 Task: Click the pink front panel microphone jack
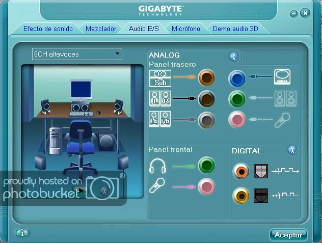(206, 186)
